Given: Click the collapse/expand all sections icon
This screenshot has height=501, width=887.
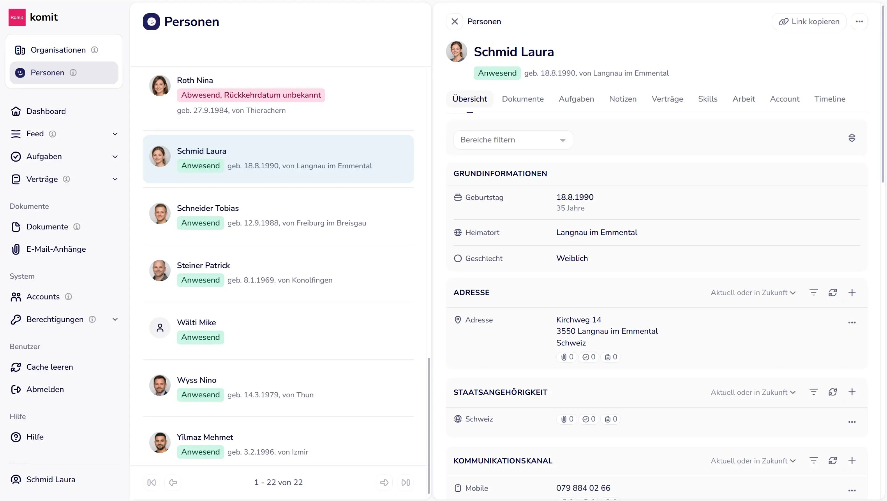Looking at the screenshot, I should pyautogui.click(x=852, y=138).
